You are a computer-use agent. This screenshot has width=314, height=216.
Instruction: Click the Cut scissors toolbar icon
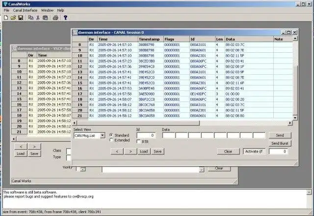[x=38, y=18]
